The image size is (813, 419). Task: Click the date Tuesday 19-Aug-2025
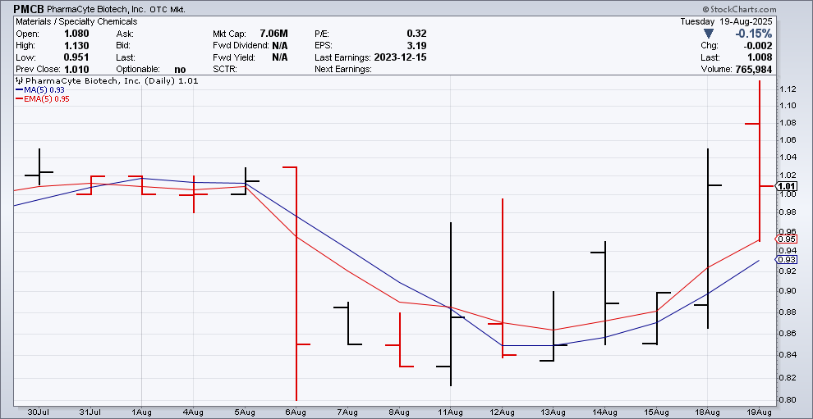pyautogui.click(x=726, y=22)
